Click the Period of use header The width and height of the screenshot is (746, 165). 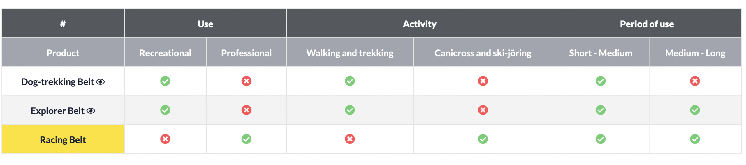647,24
